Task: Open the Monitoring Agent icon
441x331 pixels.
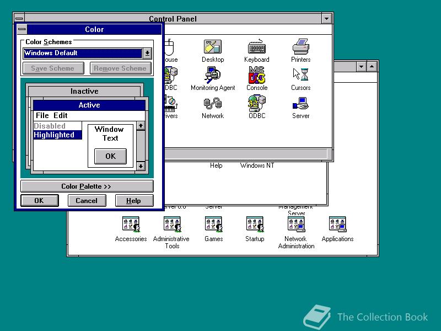Action: [213, 79]
